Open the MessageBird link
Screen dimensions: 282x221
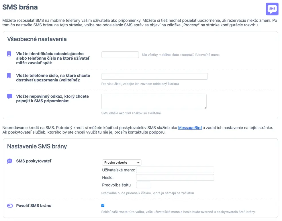190,127
